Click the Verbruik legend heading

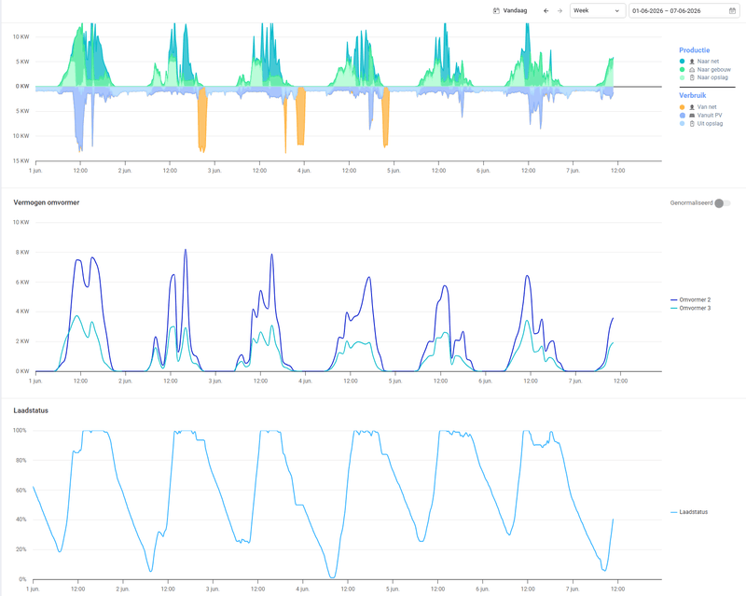[x=692, y=95]
